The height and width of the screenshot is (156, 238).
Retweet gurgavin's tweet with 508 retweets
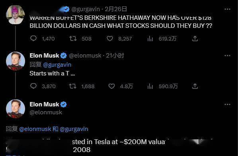pos(73,39)
